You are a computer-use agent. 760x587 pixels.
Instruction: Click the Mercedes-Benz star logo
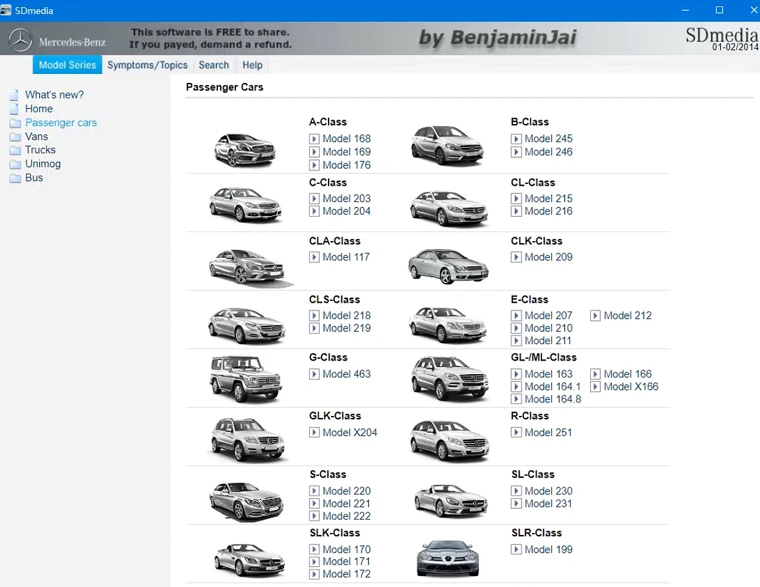coord(21,40)
